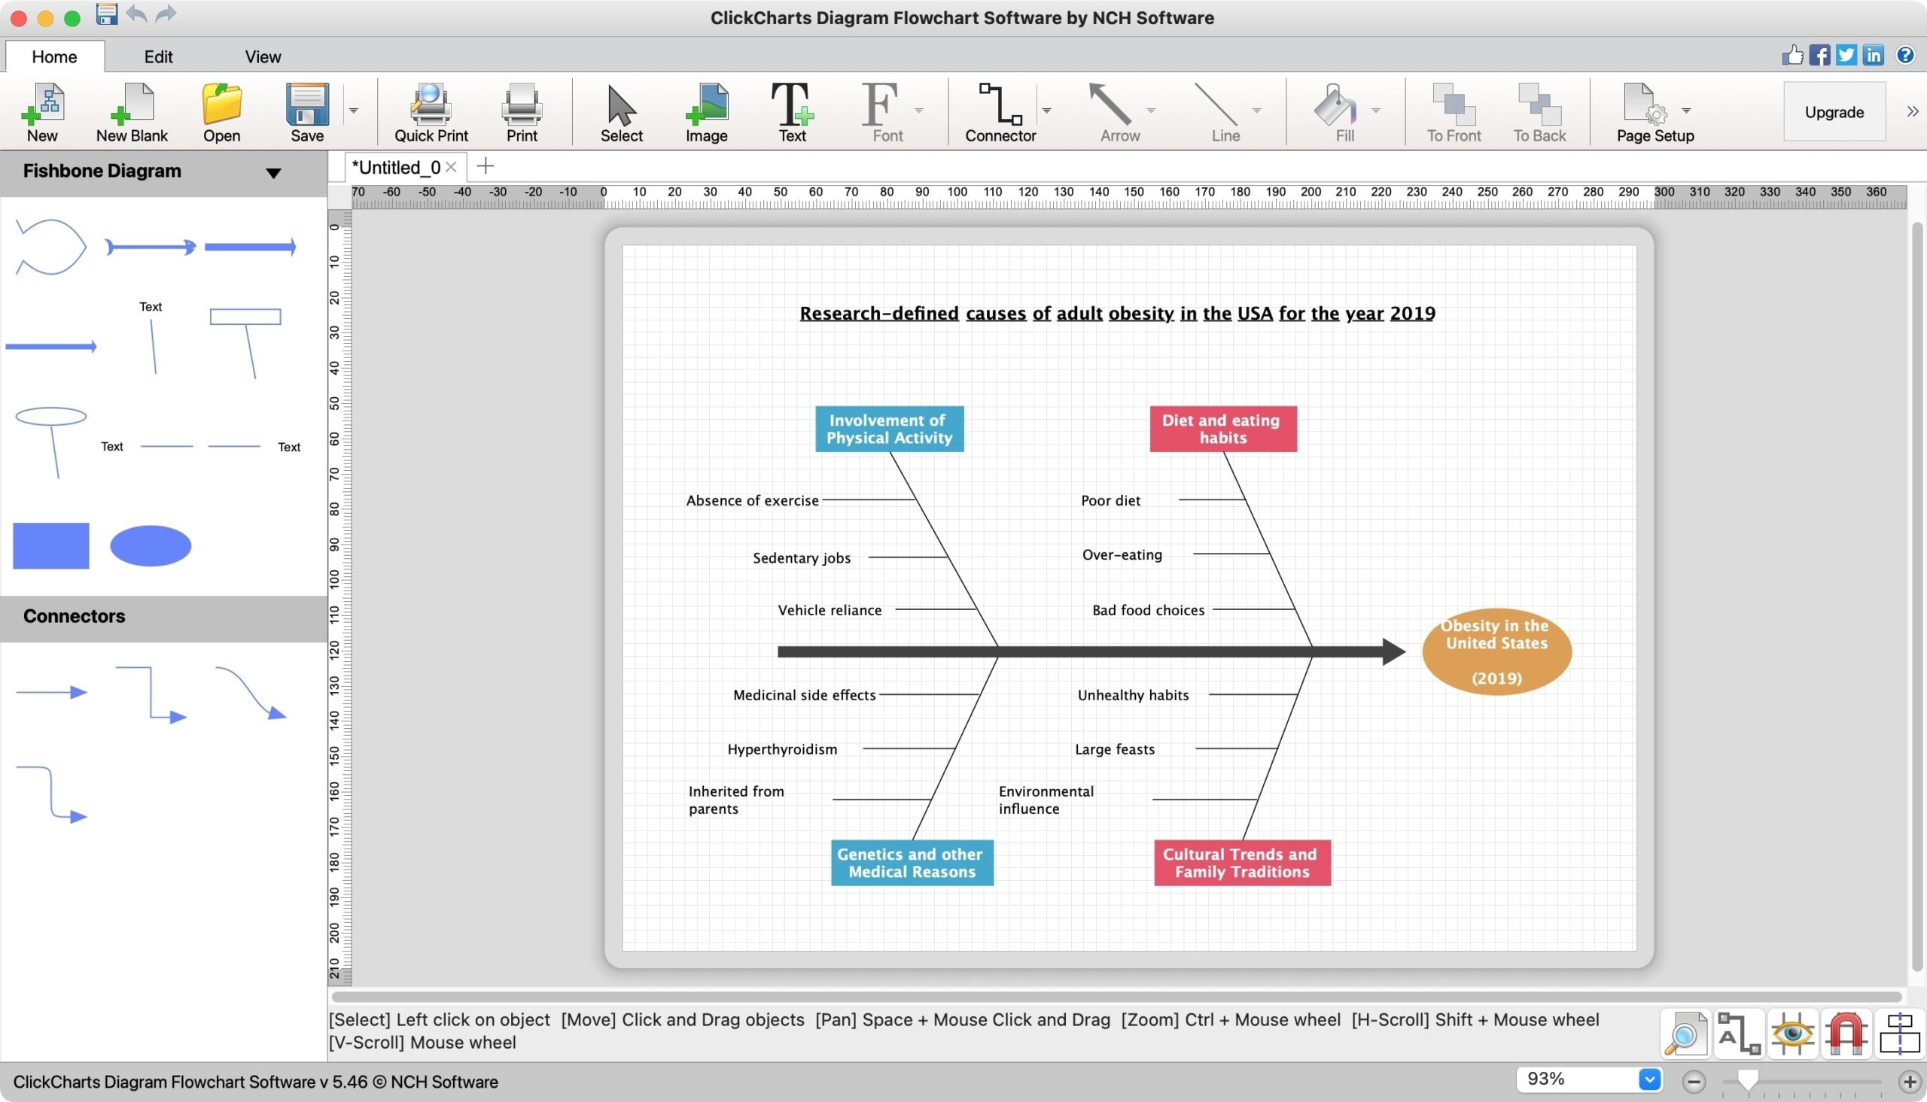1927x1102 pixels.
Task: Create a New Blank document
Action: tap(132, 112)
